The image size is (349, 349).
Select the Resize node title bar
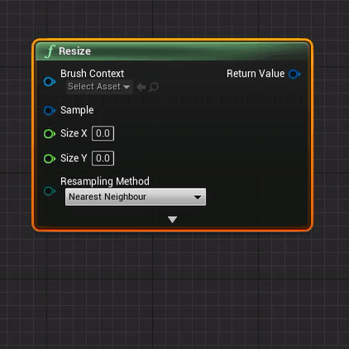pyautogui.click(x=172, y=51)
